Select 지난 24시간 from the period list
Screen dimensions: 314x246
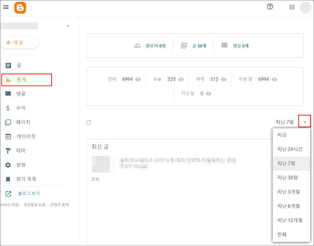pyautogui.click(x=291, y=149)
